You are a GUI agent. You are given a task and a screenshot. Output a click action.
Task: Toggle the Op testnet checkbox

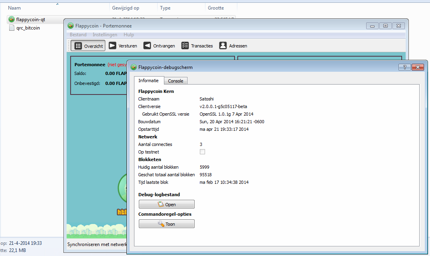coord(202,152)
